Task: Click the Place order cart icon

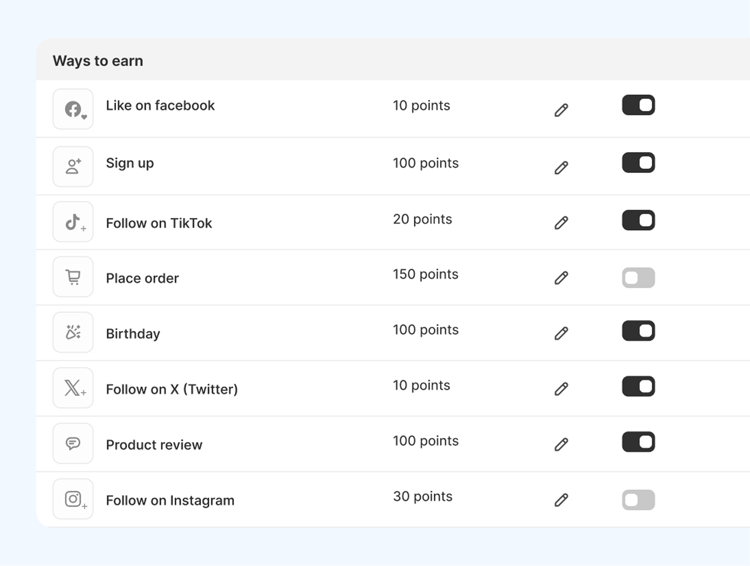Action: click(x=73, y=277)
